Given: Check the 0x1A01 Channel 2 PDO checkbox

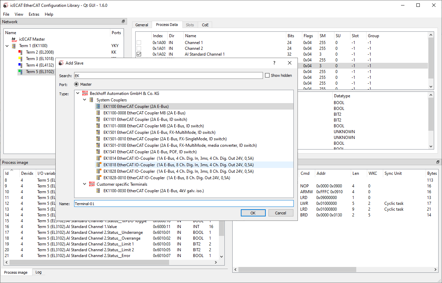Looking at the screenshot, I should pos(139,48).
